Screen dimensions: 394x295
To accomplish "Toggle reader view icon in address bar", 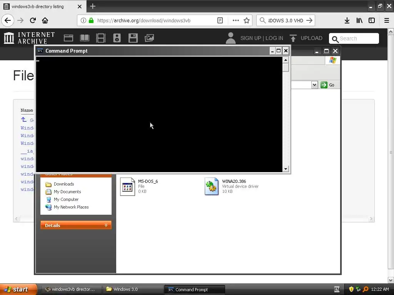I will click(220, 20).
